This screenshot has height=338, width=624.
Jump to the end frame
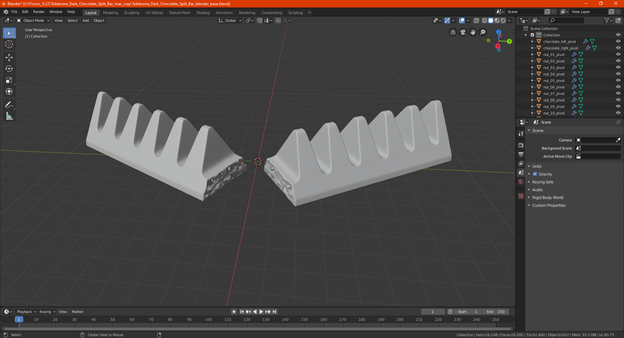point(275,312)
